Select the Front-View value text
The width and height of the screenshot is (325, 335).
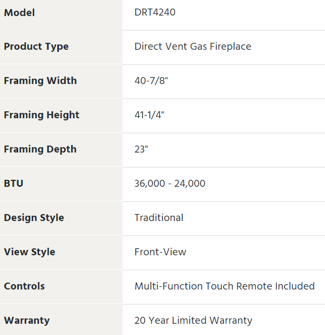tap(160, 252)
